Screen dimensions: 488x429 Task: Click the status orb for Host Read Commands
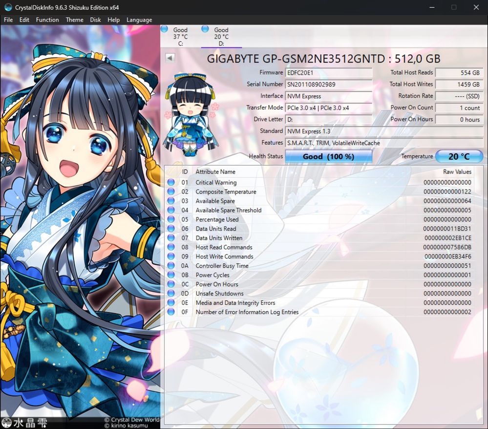coord(171,247)
